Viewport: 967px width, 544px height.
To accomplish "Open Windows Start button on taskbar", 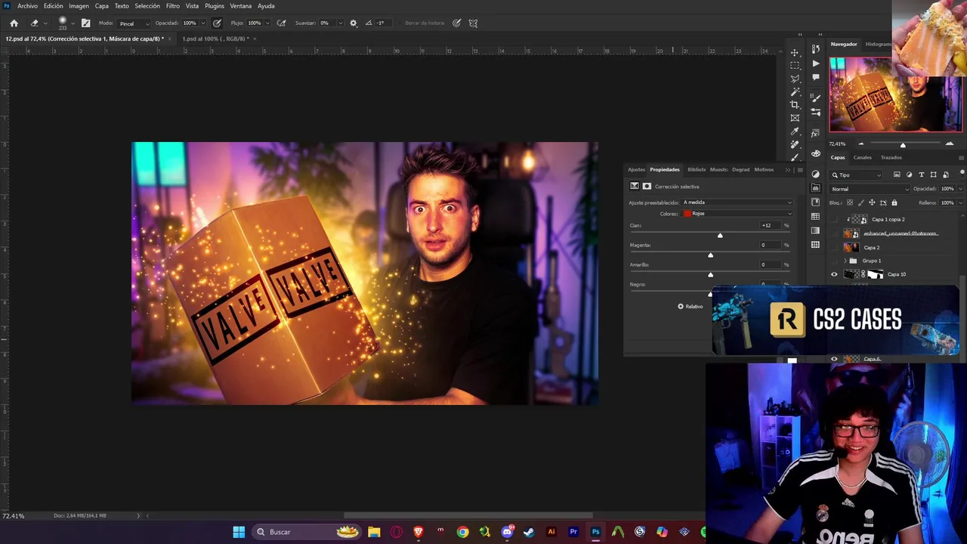I will click(239, 532).
